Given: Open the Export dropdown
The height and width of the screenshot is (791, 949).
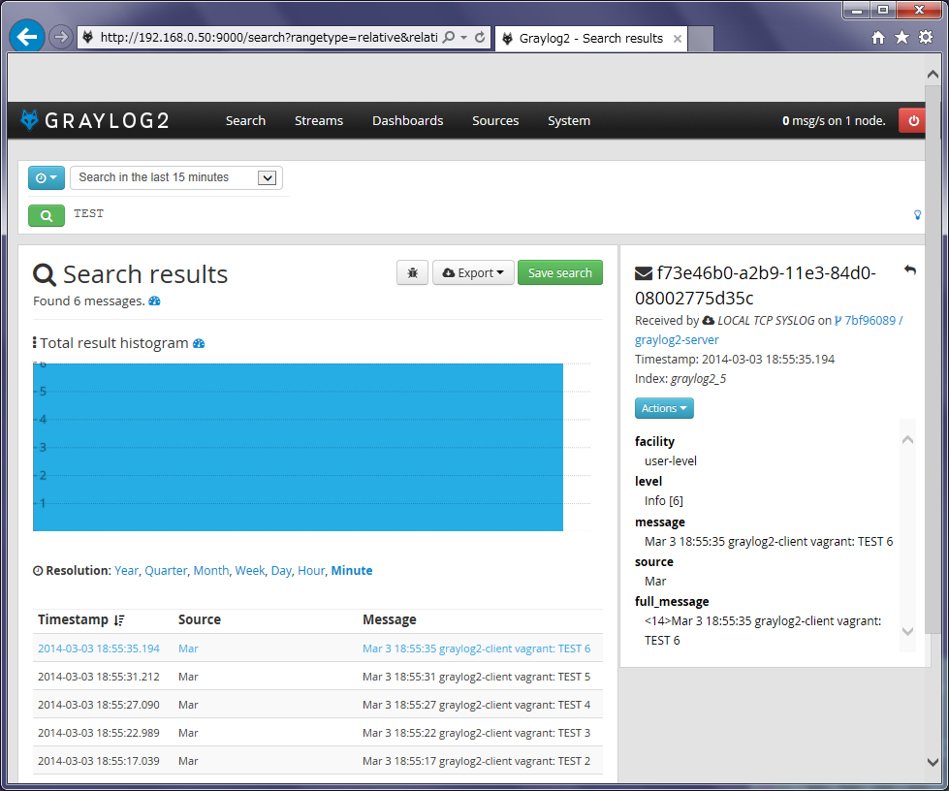Looking at the screenshot, I should pos(473,273).
